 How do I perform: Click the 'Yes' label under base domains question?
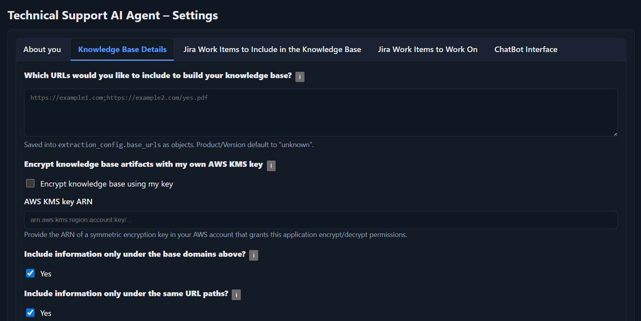click(46, 274)
